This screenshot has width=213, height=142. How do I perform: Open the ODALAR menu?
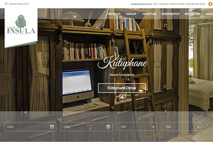131,14
